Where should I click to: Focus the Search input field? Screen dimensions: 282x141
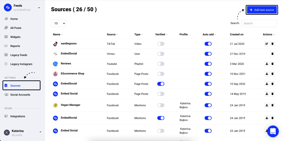pos(259,23)
